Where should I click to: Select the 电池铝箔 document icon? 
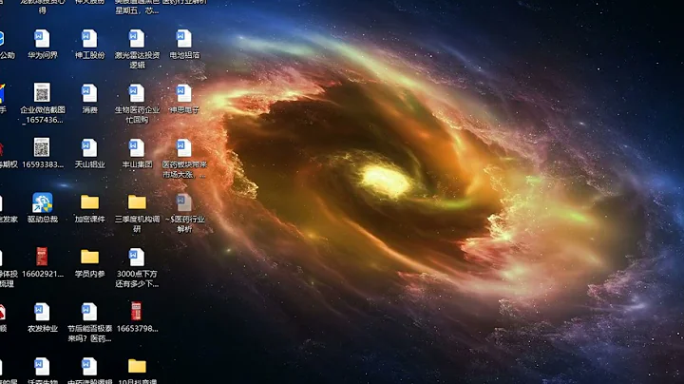tap(184, 39)
